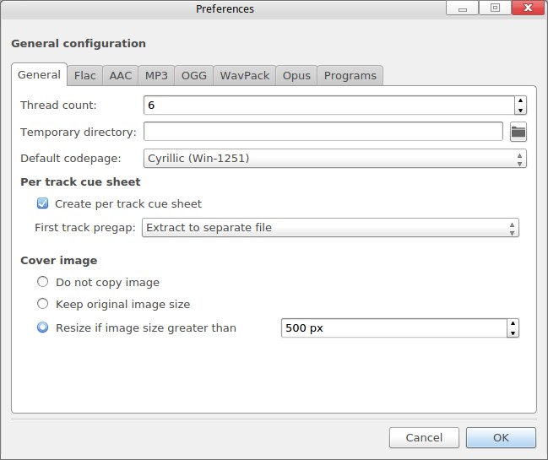
Task: Toggle Create per track cue sheet
Action: coord(43,203)
